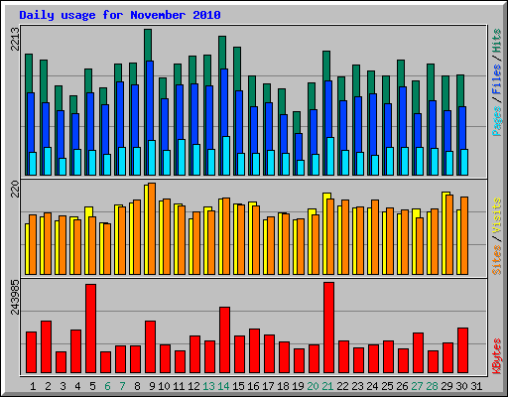Click day label 17 on the x-axis

pos(268,386)
